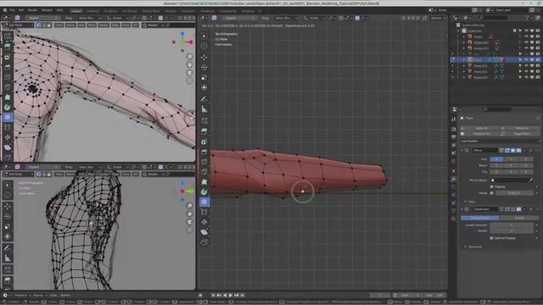Open Edit Mode dropdown in textured shoulder viewport
543x305 pixels.
pos(18,25)
